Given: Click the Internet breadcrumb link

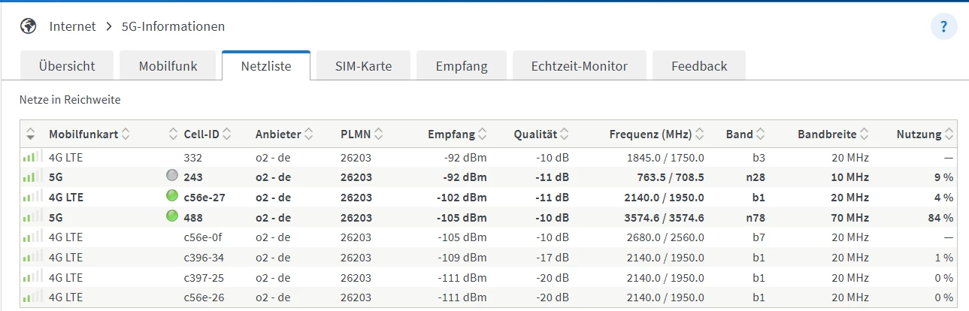Looking at the screenshot, I should pyautogui.click(x=72, y=26).
